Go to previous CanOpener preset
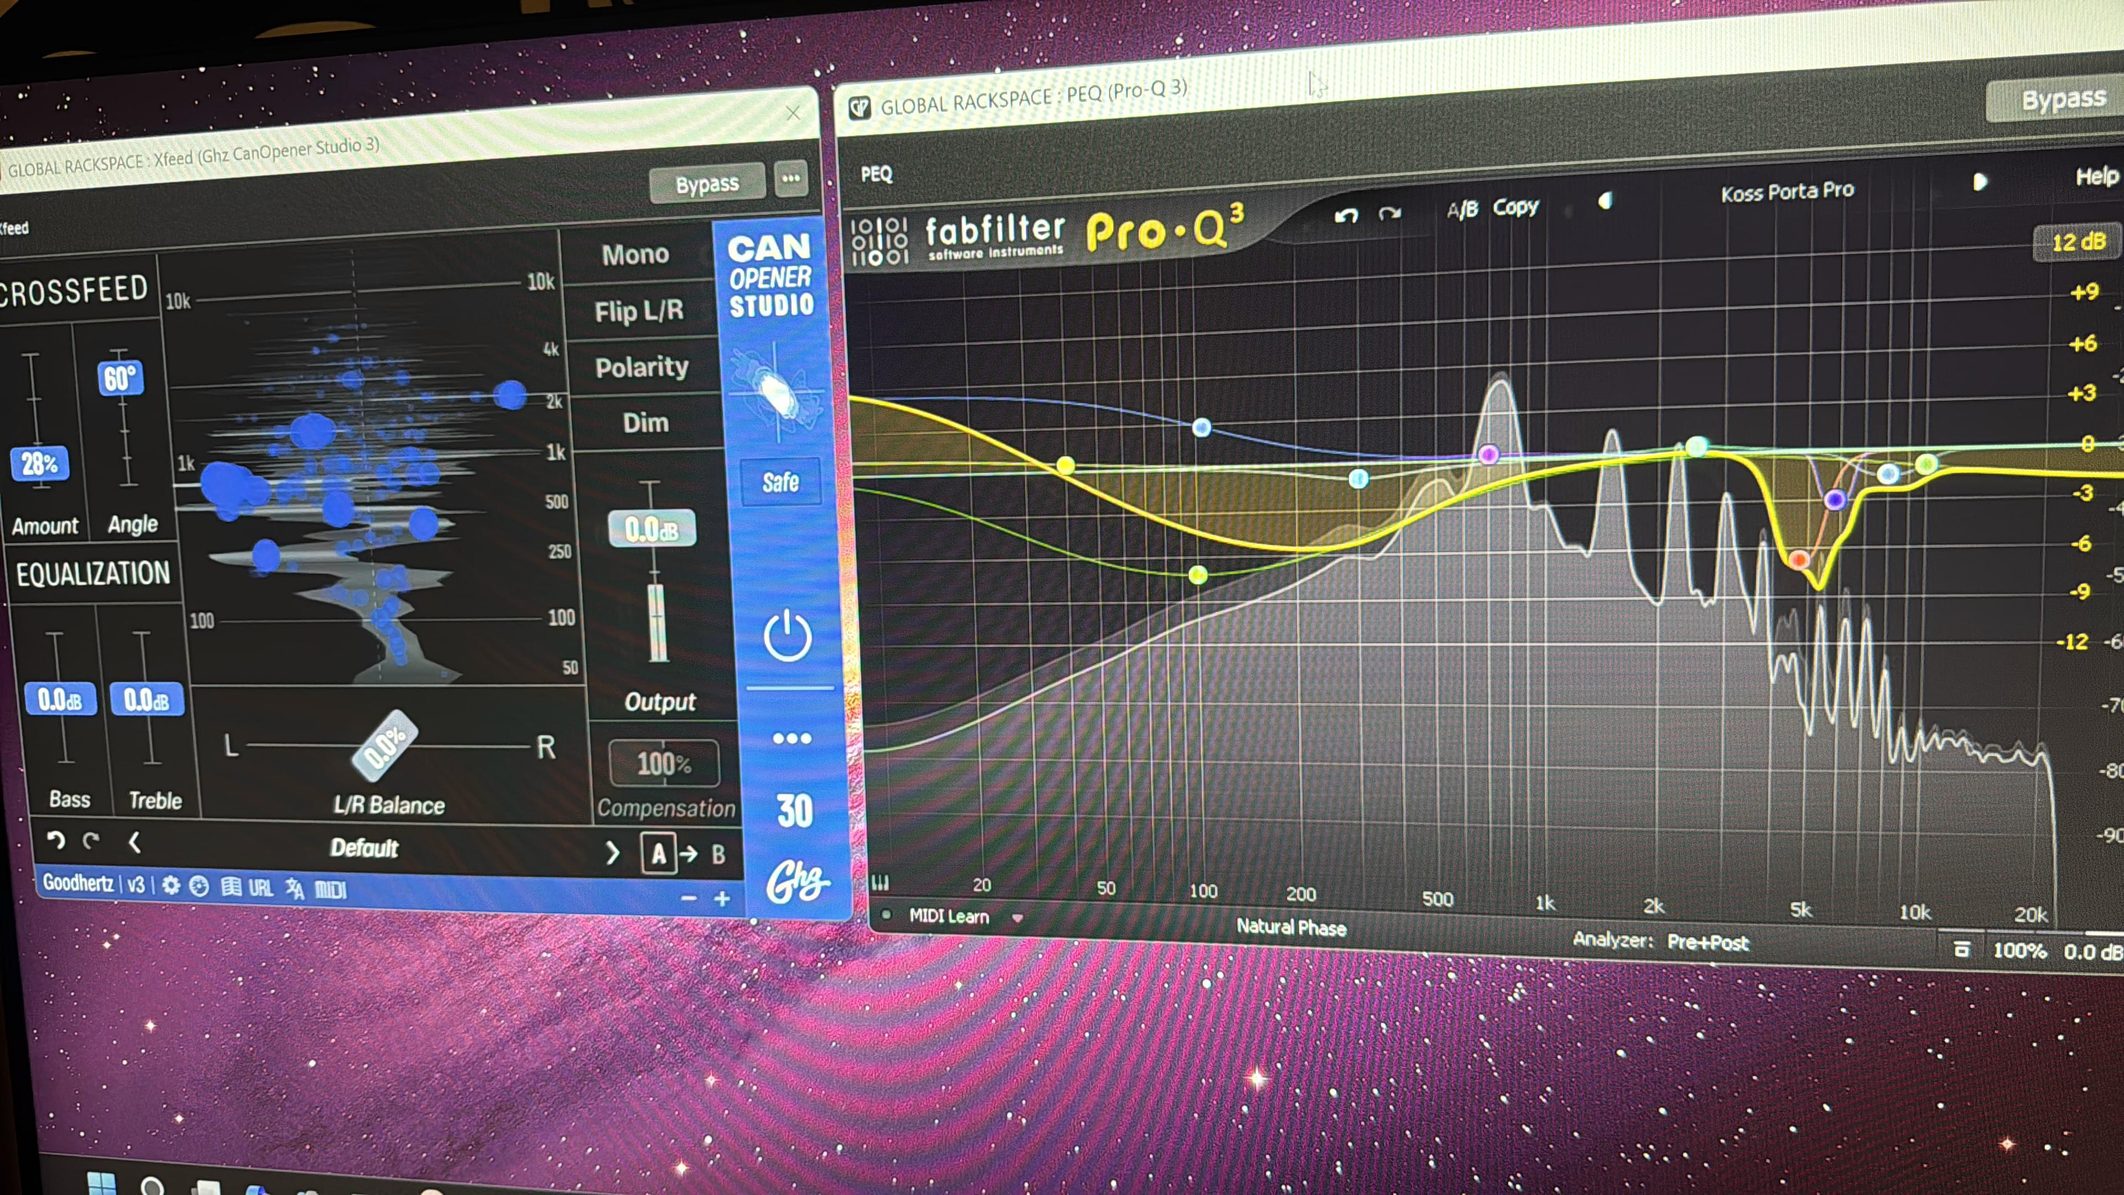Image resolution: width=2124 pixels, height=1195 pixels. (x=134, y=842)
